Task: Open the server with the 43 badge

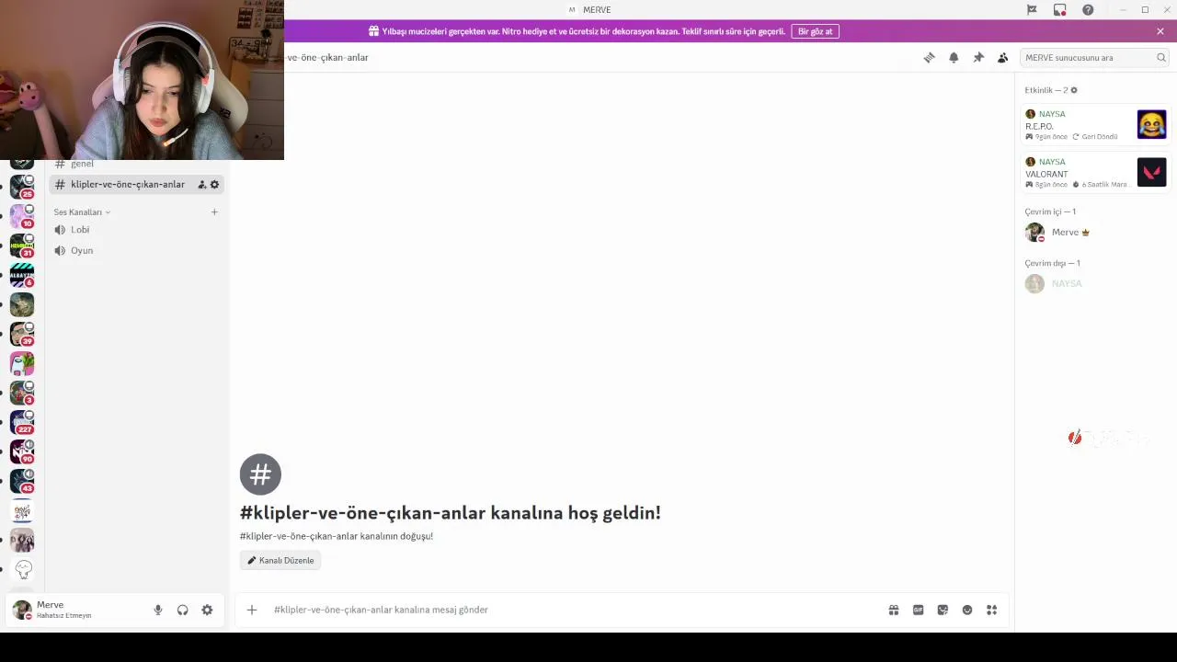Action: point(22,481)
